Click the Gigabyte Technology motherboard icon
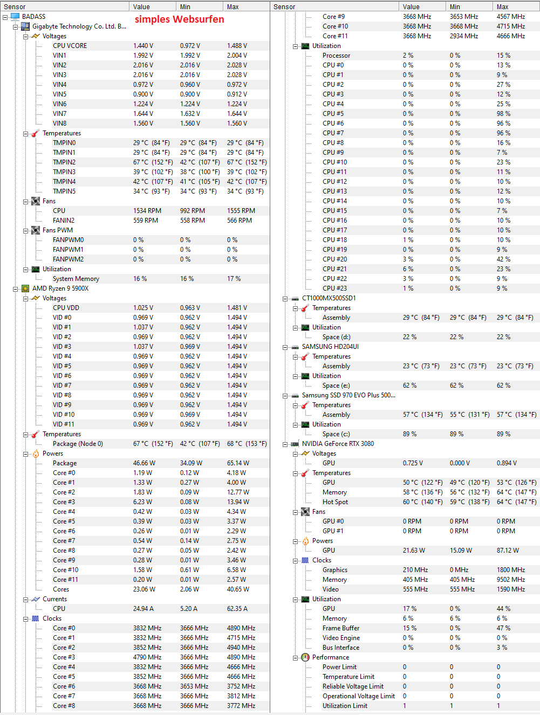Screen dimensions: 540x715 tap(25, 26)
